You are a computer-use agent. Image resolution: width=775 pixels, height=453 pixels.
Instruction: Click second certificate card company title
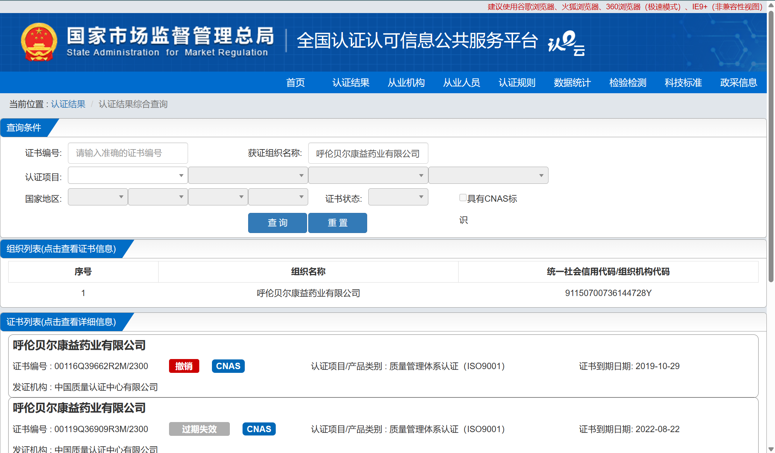[x=79, y=408]
